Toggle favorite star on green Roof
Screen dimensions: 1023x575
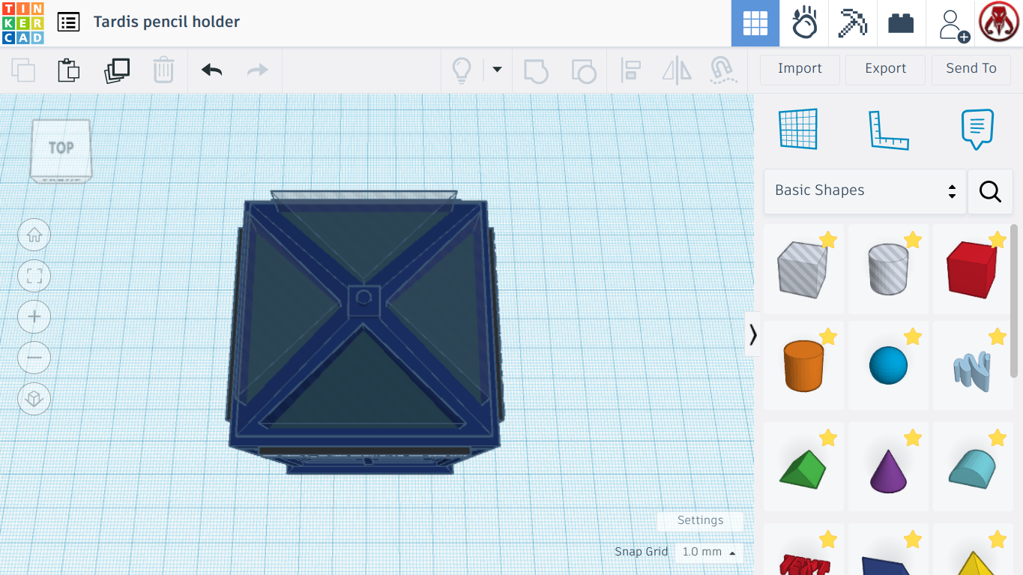[x=828, y=438]
